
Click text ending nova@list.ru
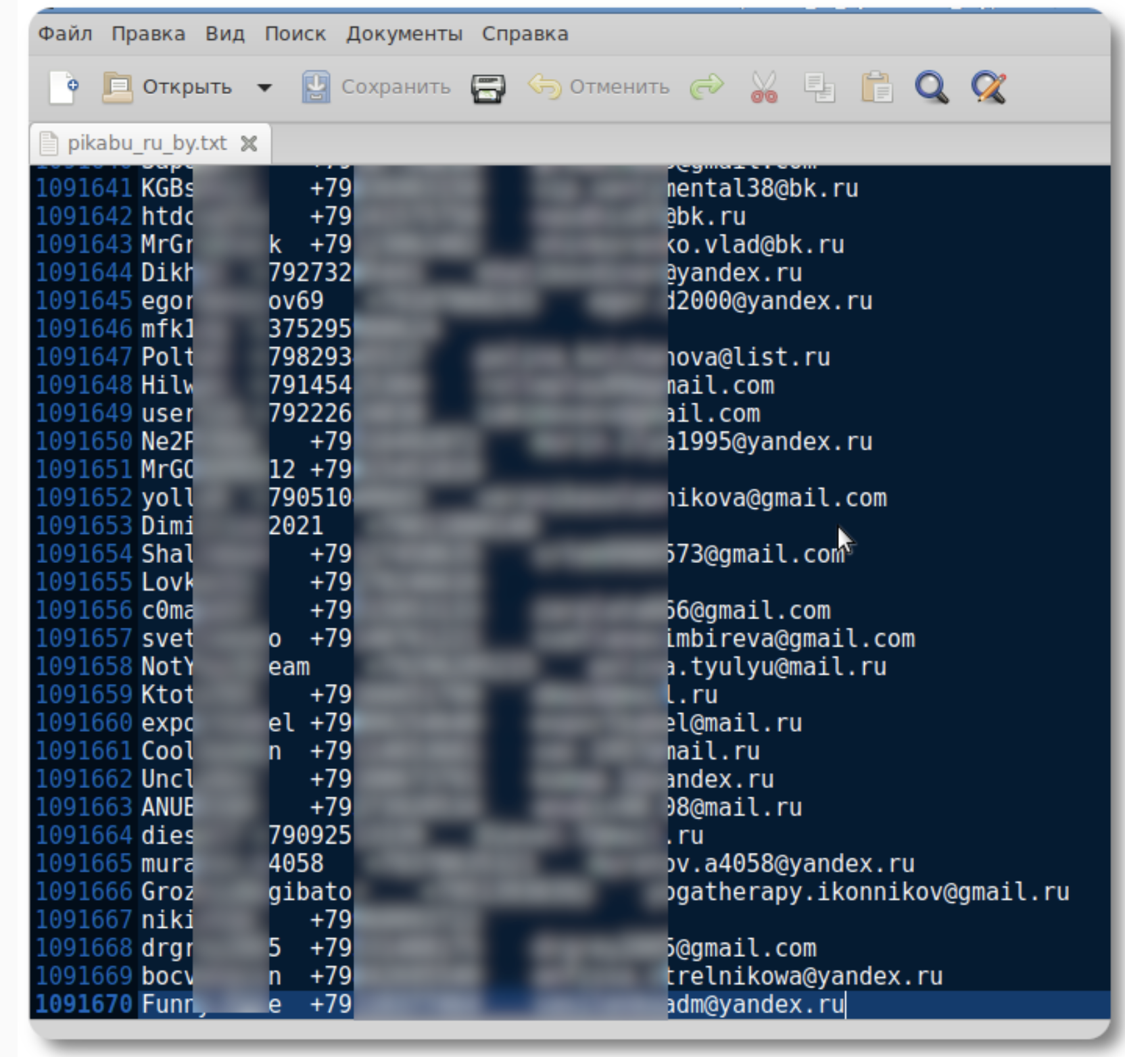pyautogui.click(x=749, y=358)
